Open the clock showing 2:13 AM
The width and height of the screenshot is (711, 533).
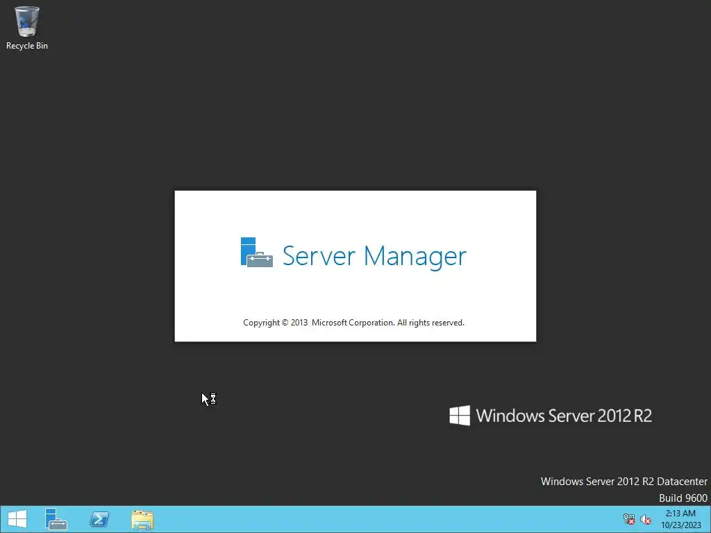[680, 519]
